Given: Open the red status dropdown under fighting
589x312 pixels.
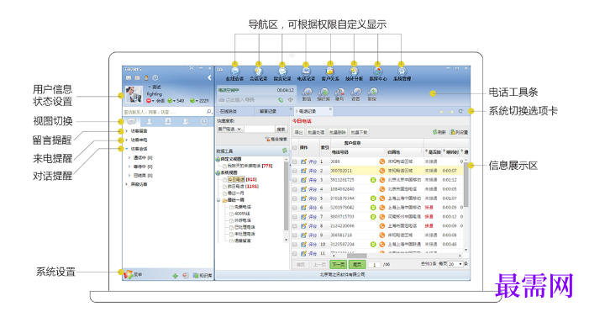Looking at the screenshot, I should pos(150,101).
